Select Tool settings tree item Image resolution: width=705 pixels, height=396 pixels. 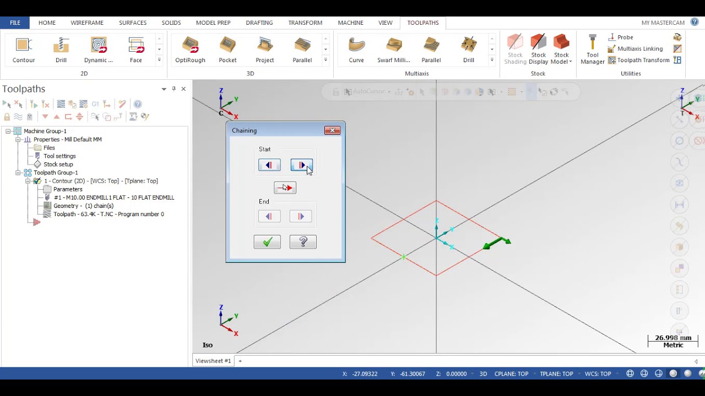(59, 156)
